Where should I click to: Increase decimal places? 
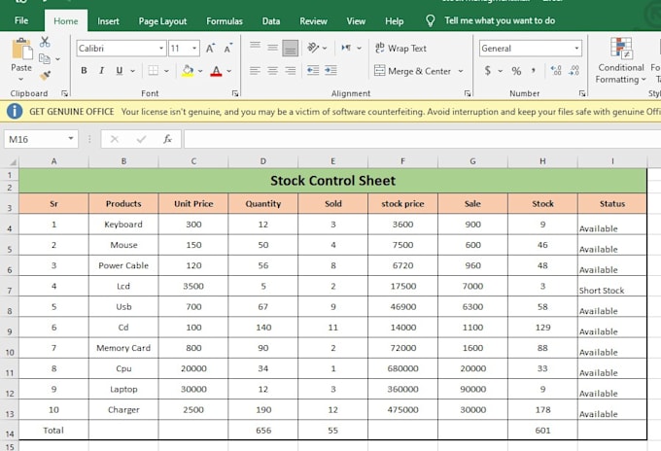coord(556,70)
